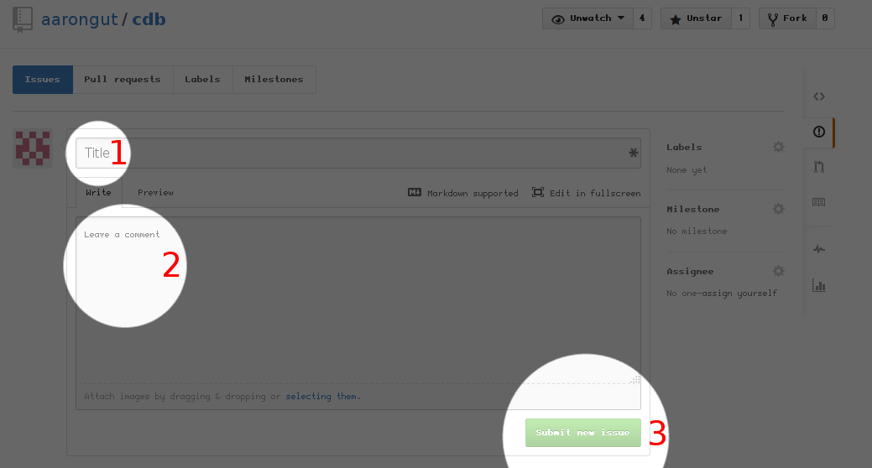Open the Assignee gear settings

778,271
